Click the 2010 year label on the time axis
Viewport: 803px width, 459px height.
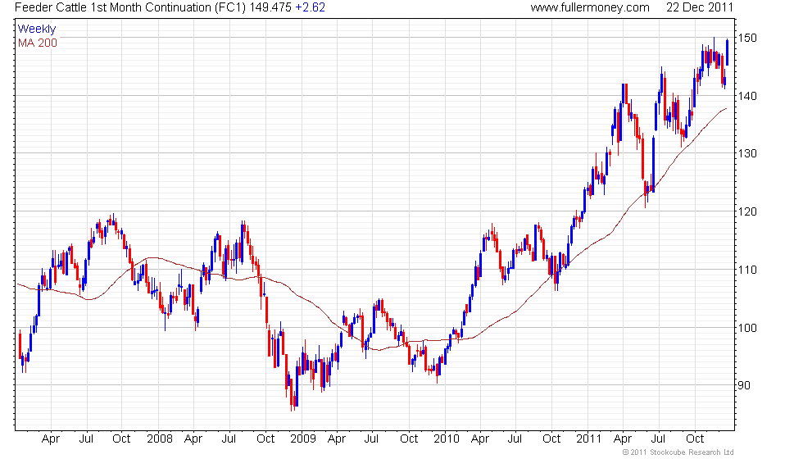click(x=446, y=439)
